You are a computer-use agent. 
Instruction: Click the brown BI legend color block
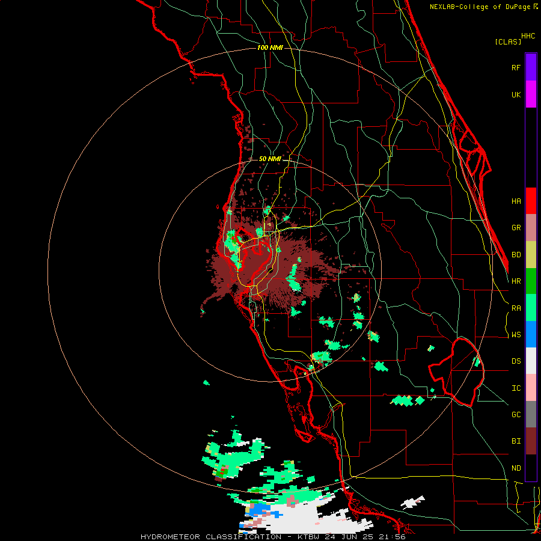pyautogui.click(x=531, y=441)
